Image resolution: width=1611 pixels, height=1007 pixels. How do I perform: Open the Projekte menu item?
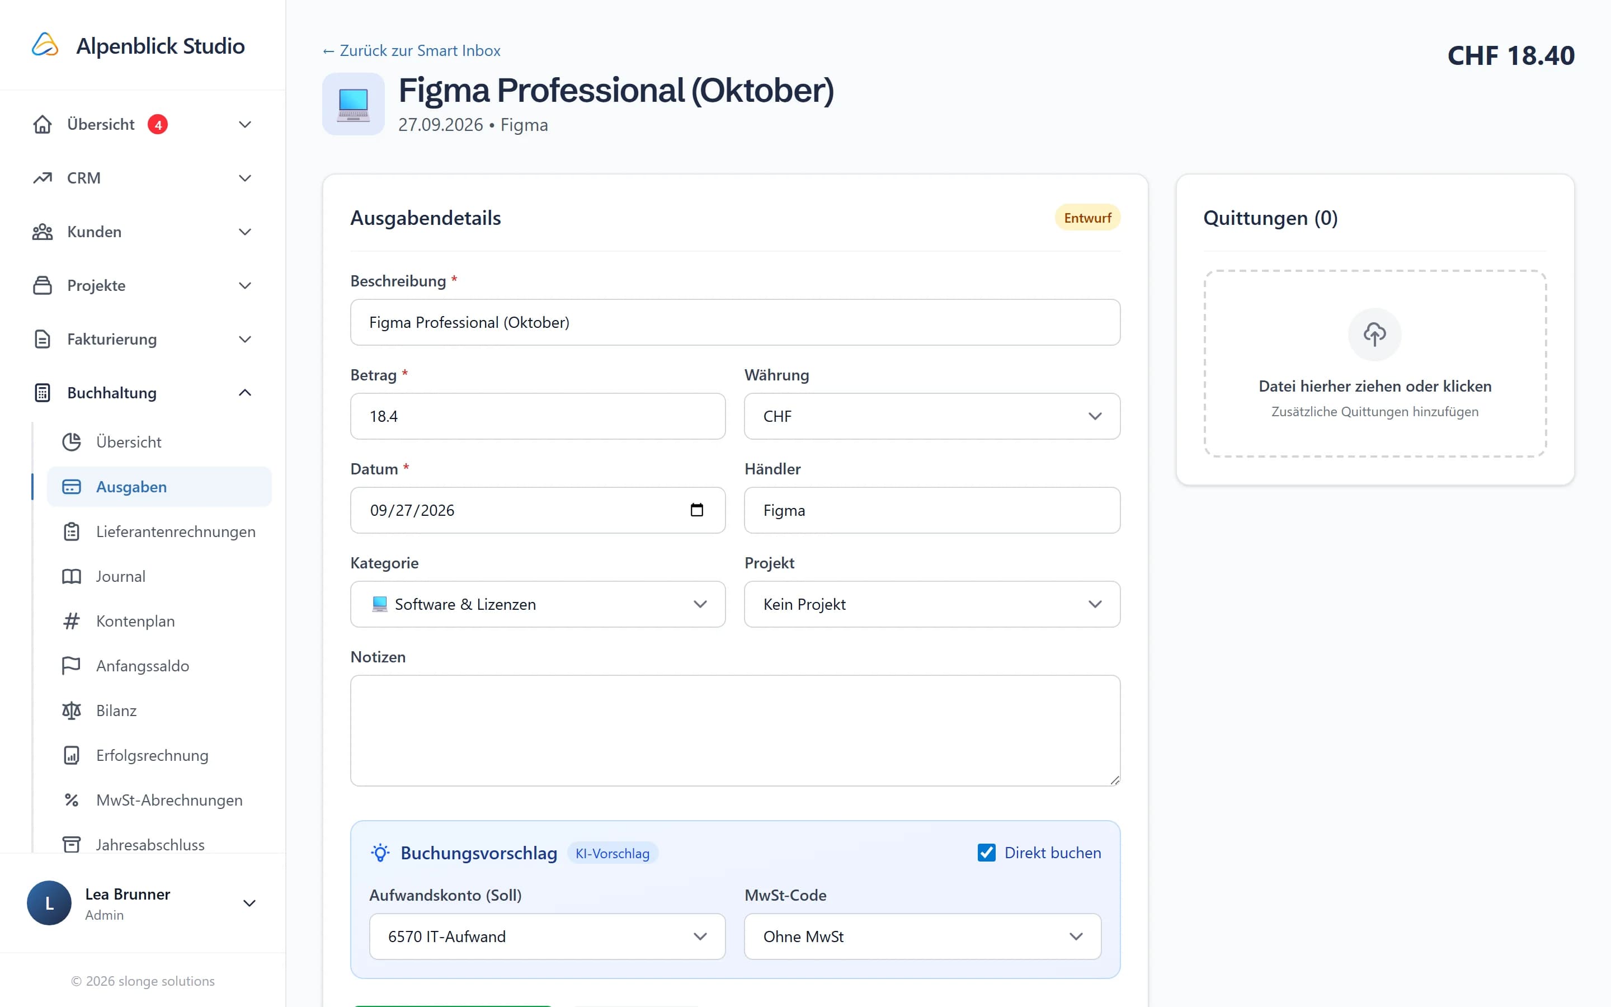(143, 285)
